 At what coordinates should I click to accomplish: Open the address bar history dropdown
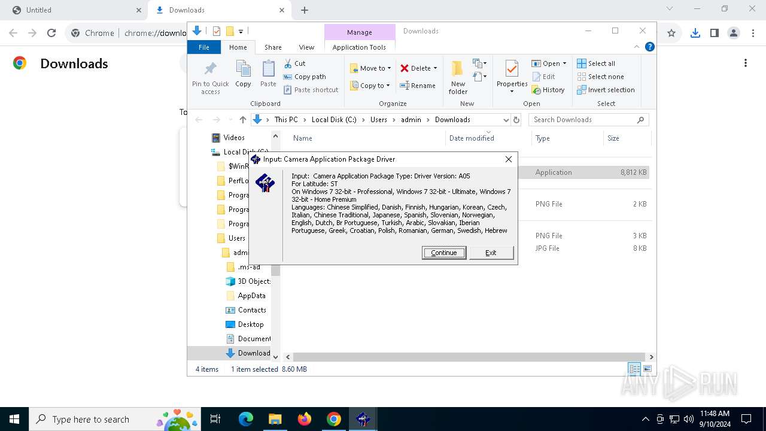coord(506,120)
